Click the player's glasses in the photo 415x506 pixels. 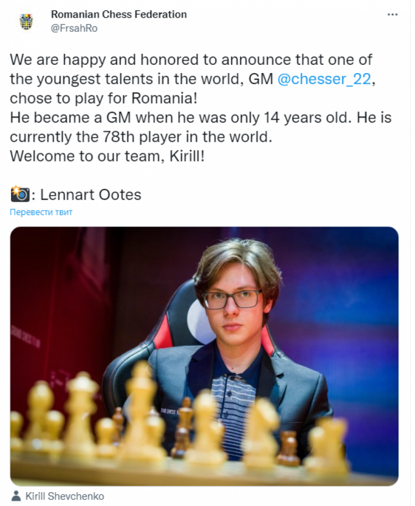[x=231, y=299]
